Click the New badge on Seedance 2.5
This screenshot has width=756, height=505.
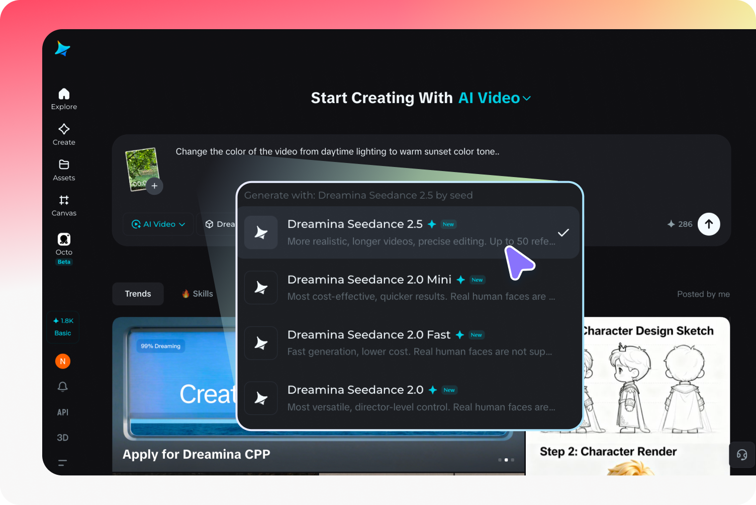point(448,224)
